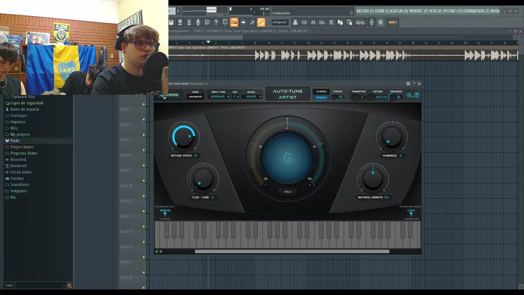Click the Detune 440.0 Hz value field
The width and height of the screenshot is (524, 295).
click(381, 97)
